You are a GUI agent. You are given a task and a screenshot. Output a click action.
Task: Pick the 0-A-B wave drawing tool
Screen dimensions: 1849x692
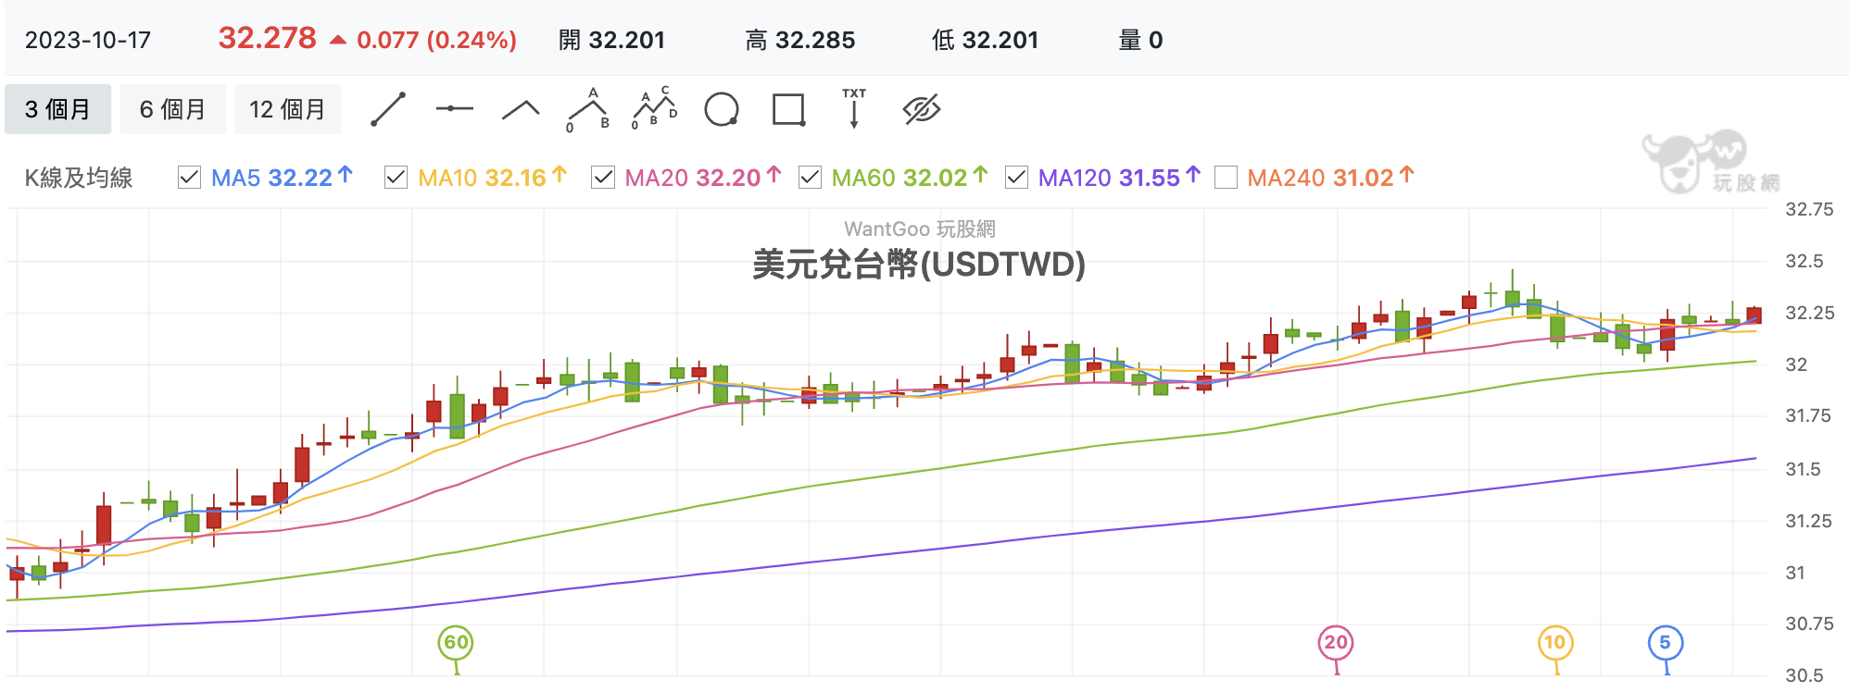click(588, 110)
